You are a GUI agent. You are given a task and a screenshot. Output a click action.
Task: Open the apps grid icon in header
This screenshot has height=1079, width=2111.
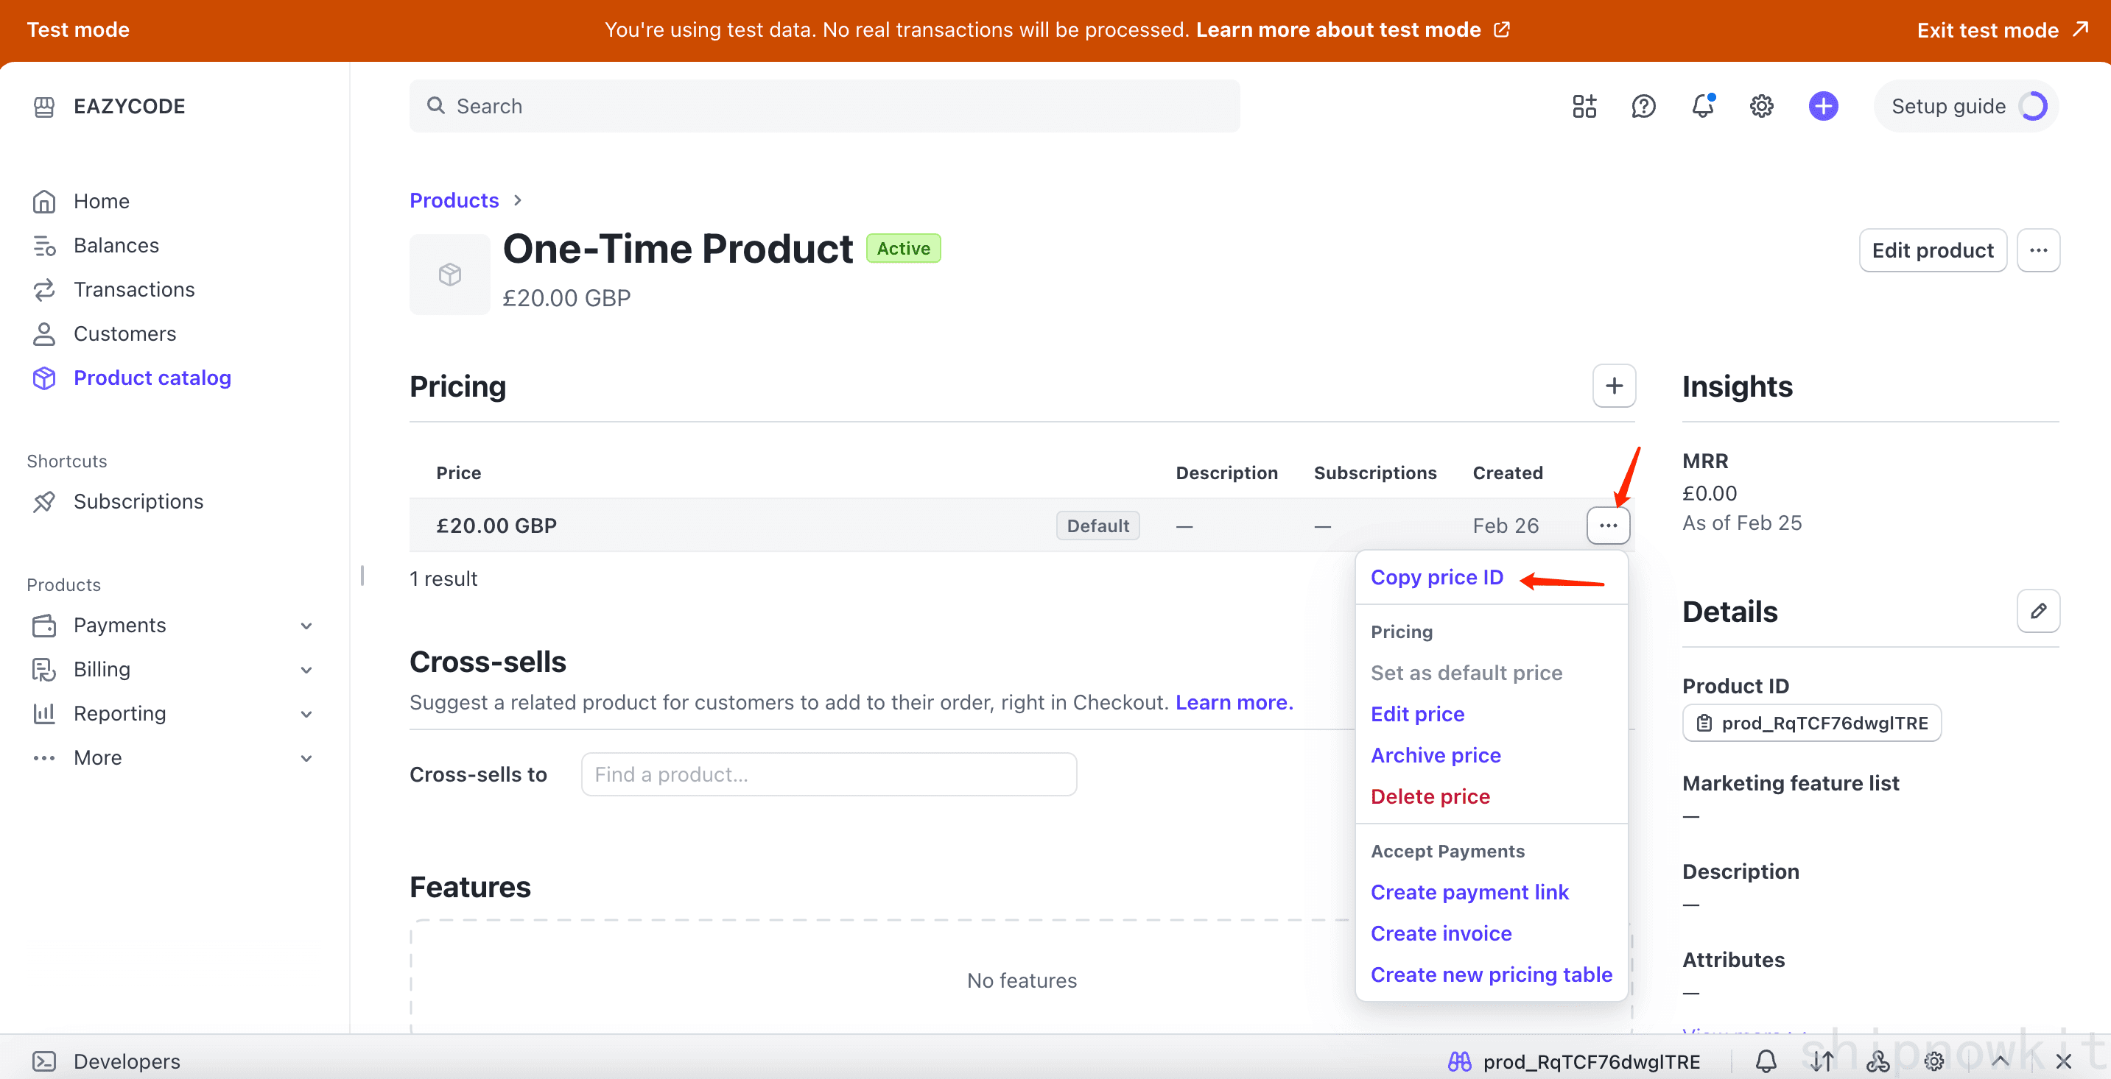(1584, 107)
